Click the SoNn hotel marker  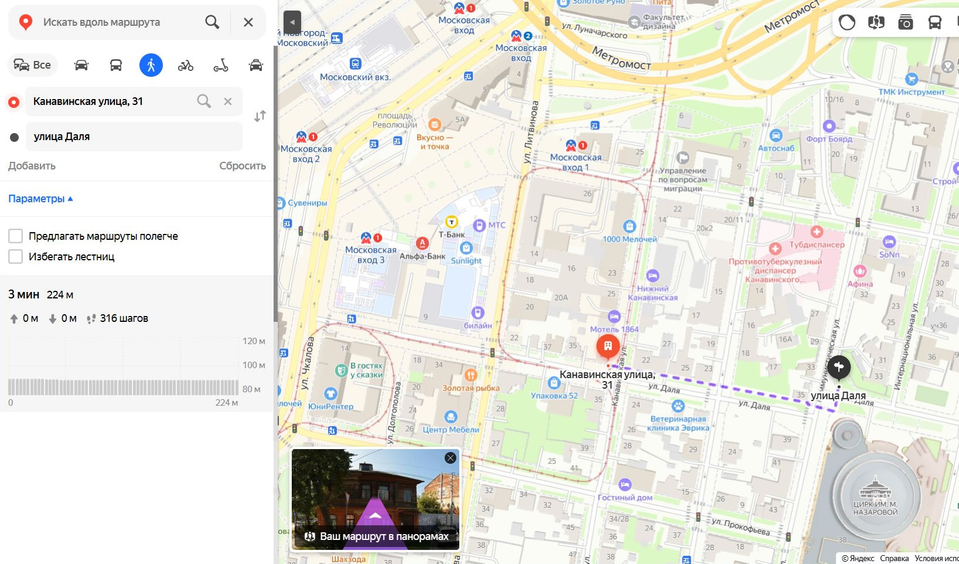pos(889,242)
